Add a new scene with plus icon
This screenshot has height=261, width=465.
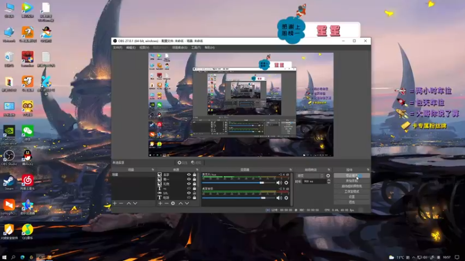[x=115, y=204]
